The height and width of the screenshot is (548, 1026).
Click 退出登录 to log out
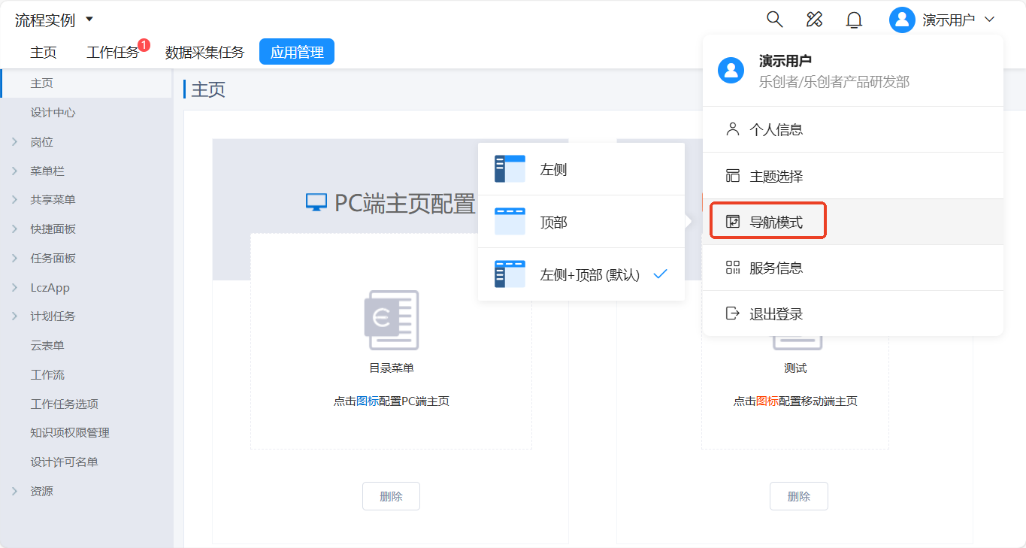[776, 314]
